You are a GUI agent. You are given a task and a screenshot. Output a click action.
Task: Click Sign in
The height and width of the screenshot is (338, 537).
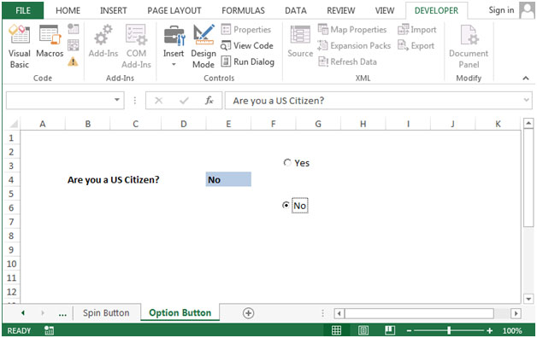[501, 10]
